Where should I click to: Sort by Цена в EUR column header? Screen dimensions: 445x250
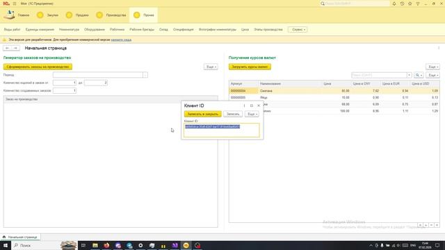pyautogui.click(x=396, y=83)
